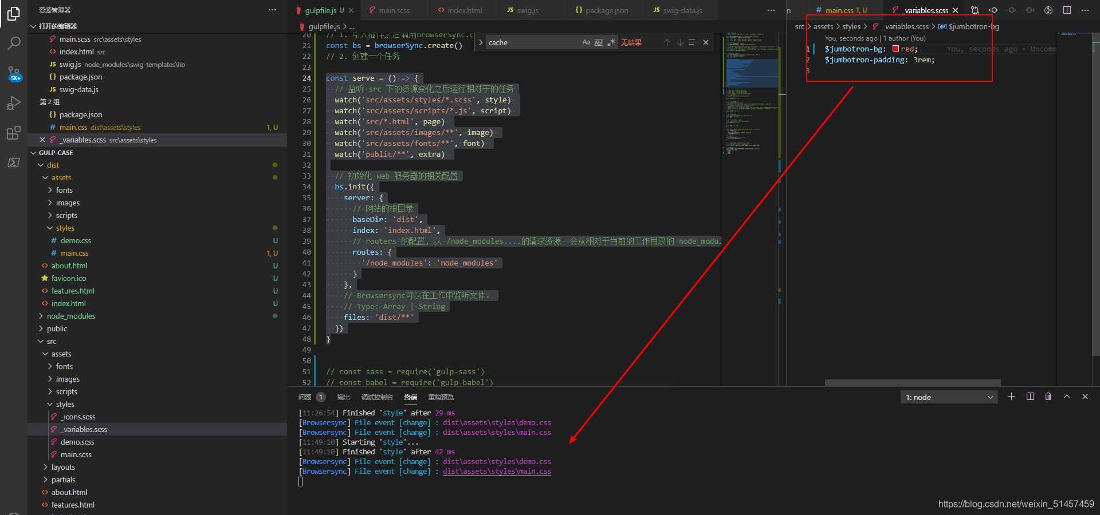Screen dimensions: 1100x515
Task: Click 'styles' in right editor breadcrumb
Action: click(851, 27)
